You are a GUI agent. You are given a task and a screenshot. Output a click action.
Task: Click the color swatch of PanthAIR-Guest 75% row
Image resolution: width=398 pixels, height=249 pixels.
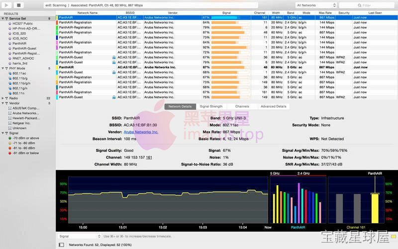[x=57, y=97]
